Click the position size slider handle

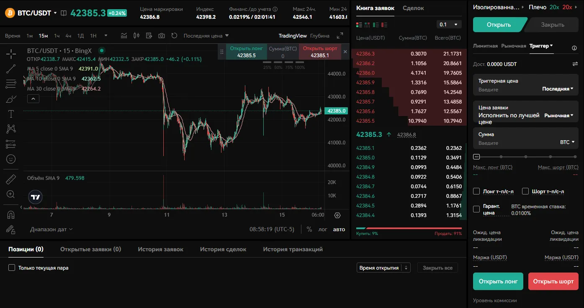pyautogui.click(x=477, y=157)
